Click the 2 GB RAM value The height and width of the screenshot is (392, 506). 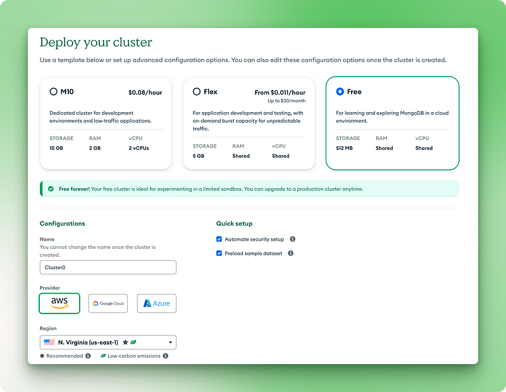point(95,148)
